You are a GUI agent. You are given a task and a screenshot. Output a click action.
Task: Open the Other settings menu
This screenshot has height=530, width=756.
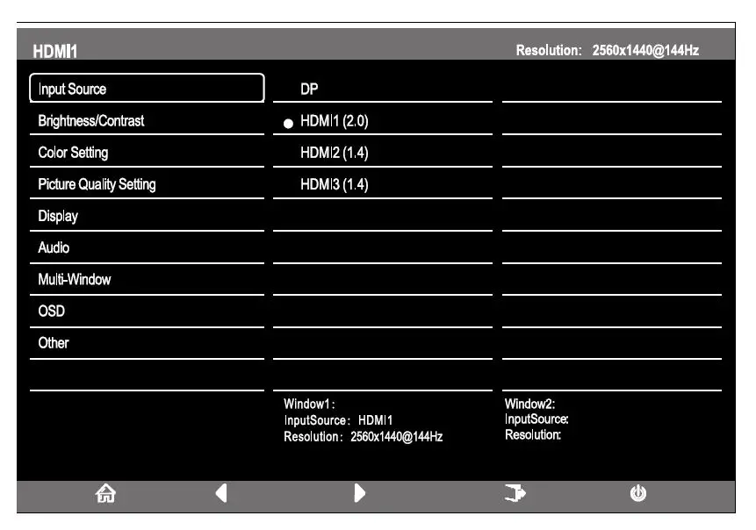[x=146, y=342]
